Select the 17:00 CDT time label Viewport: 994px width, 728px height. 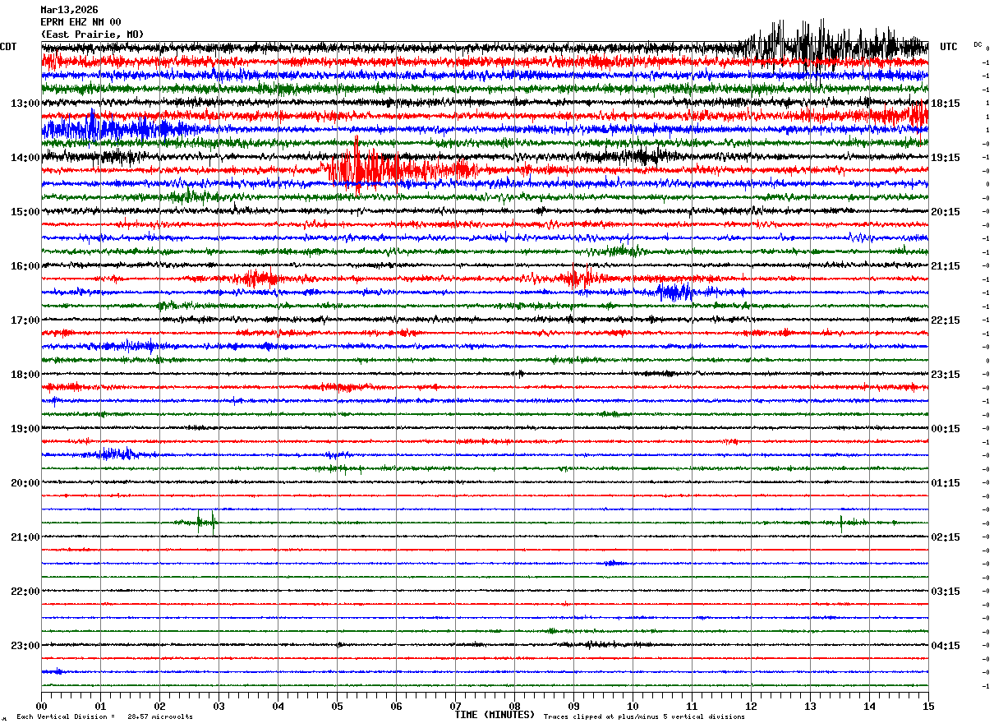[25, 320]
